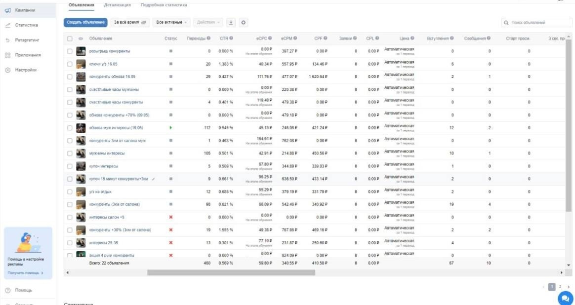575x305 pixels.
Task: Select checkbox for конкуренты обнова 16.05
Action: 70,76
